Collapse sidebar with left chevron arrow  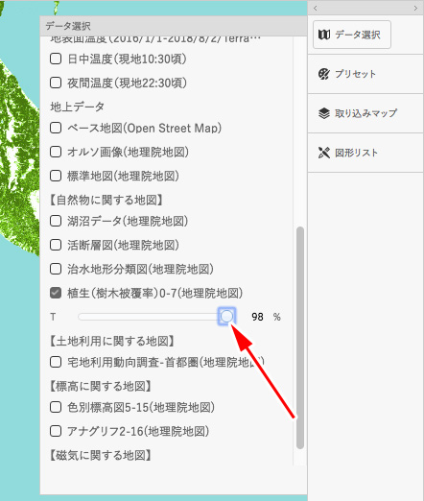click(x=316, y=8)
